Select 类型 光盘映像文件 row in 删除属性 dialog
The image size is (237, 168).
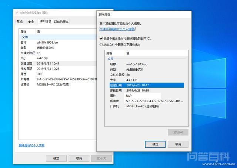click(147, 70)
